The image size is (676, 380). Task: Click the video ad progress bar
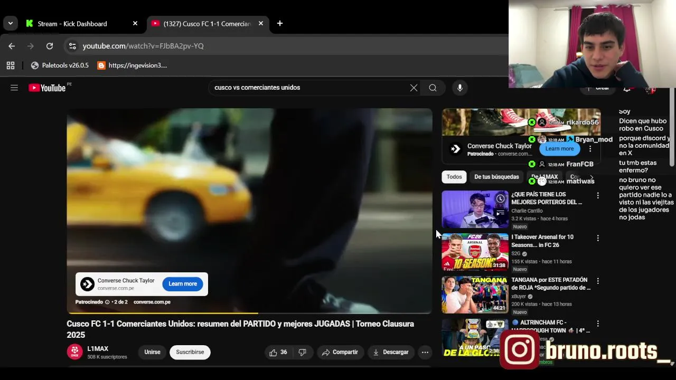tap(249, 313)
